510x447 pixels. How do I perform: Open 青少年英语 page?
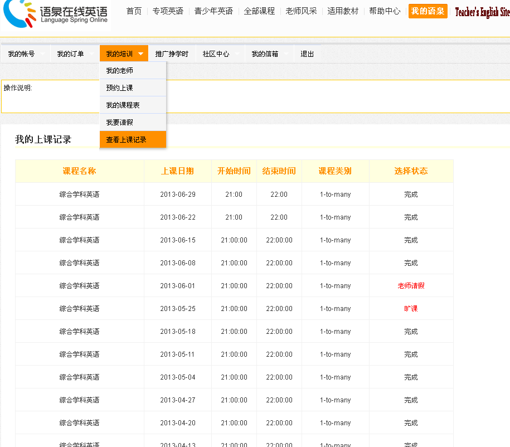[x=213, y=11]
